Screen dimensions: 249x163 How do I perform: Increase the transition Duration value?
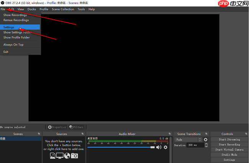(x=206, y=144)
